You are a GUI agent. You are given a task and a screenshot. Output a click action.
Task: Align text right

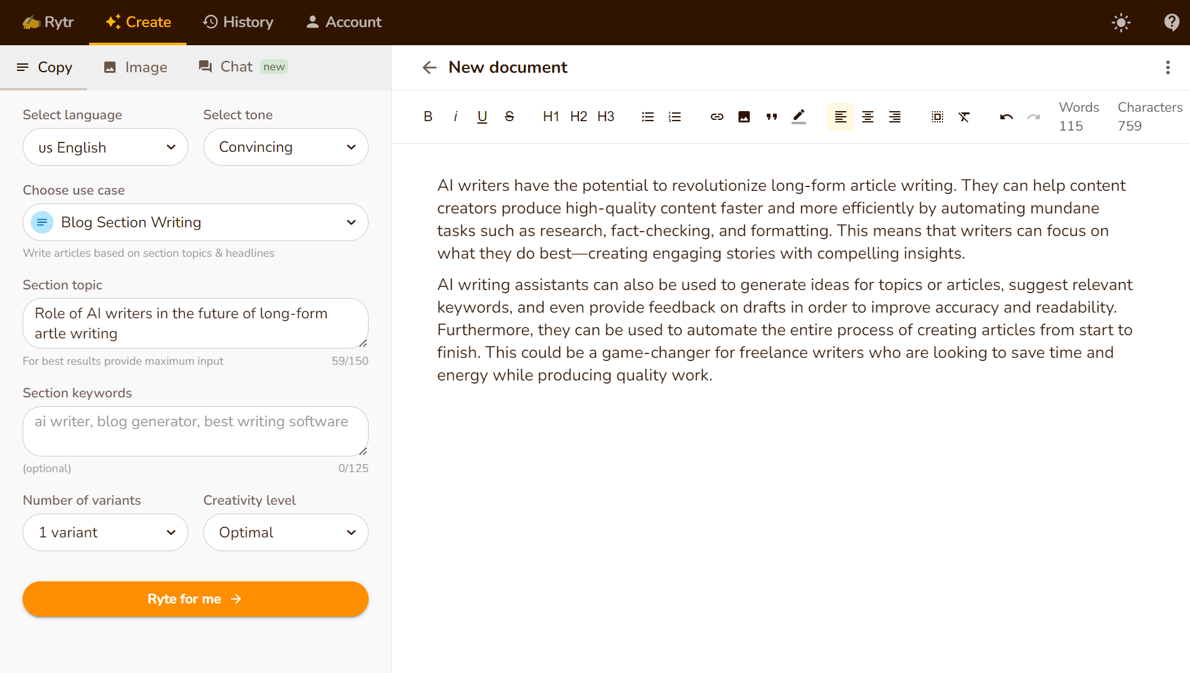coord(895,117)
